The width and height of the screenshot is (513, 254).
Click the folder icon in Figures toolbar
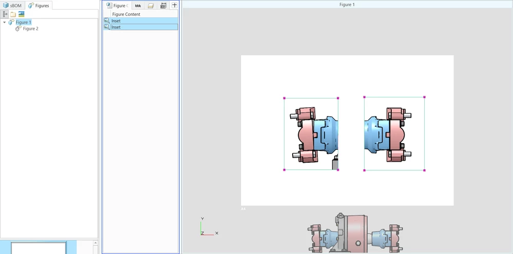click(13, 14)
